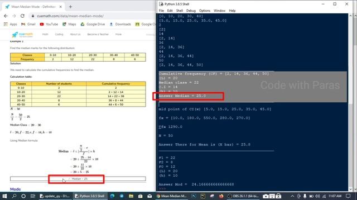This screenshot has height=200, width=357.
Task: Click the Python Shell title bar icon
Action: pyautogui.click(x=161, y=4)
